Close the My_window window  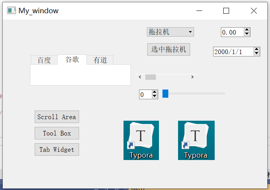254,11
